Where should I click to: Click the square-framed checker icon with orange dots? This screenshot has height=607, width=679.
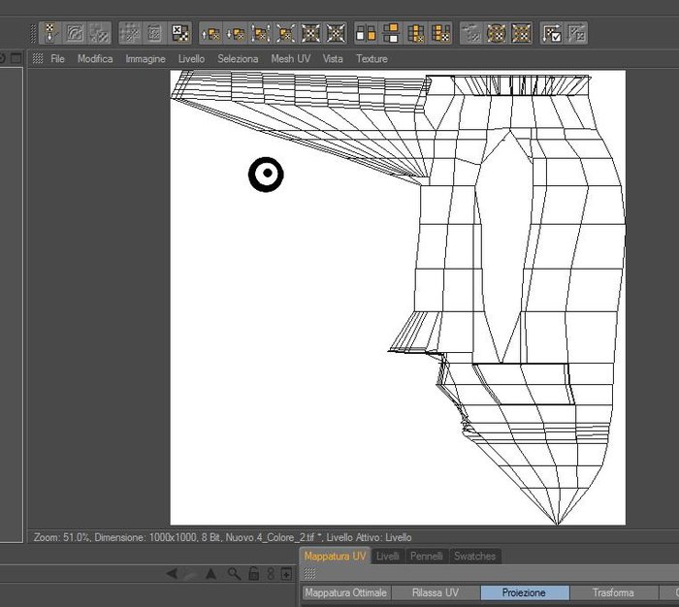(522, 33)
